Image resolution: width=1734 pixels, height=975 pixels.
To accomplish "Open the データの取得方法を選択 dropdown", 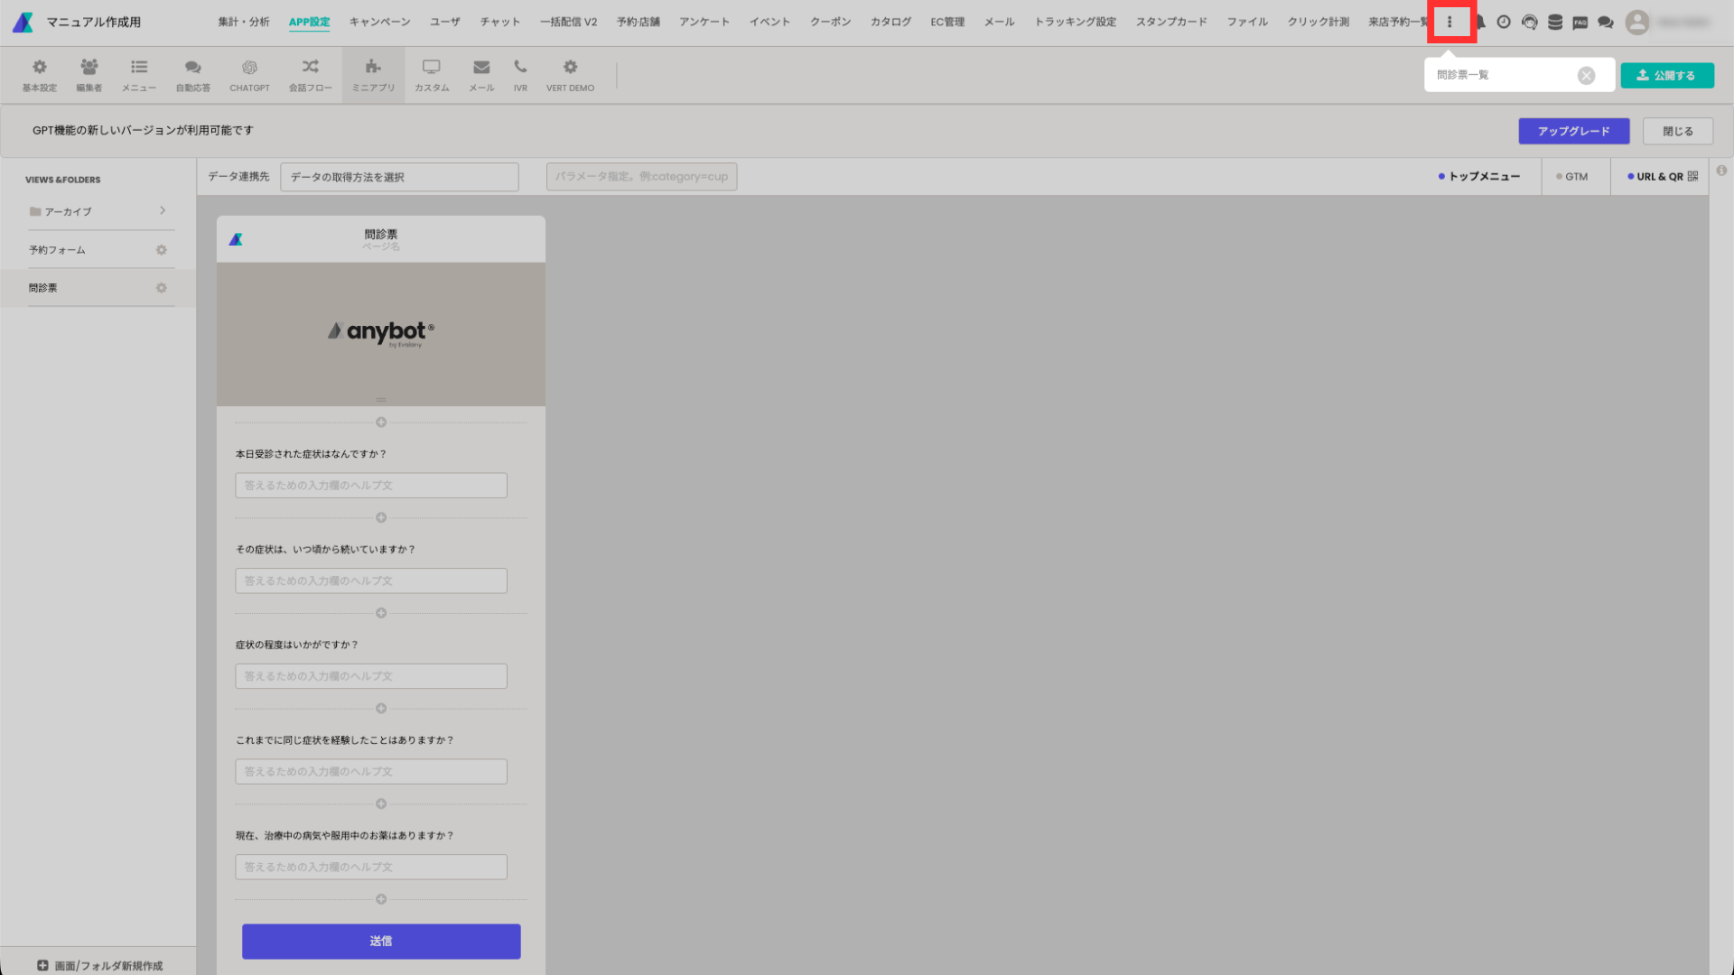I will coord(399,177).
